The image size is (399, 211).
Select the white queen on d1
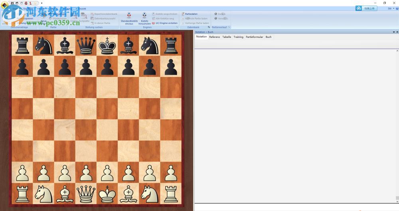click(86, 194)
